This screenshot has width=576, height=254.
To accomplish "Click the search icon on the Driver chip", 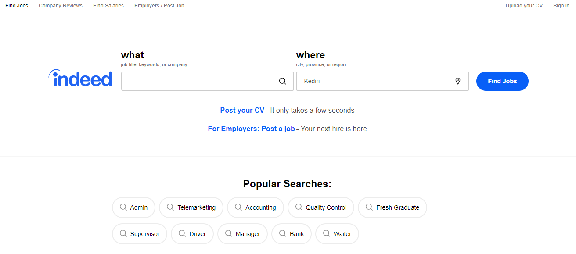I will [182, 233].
